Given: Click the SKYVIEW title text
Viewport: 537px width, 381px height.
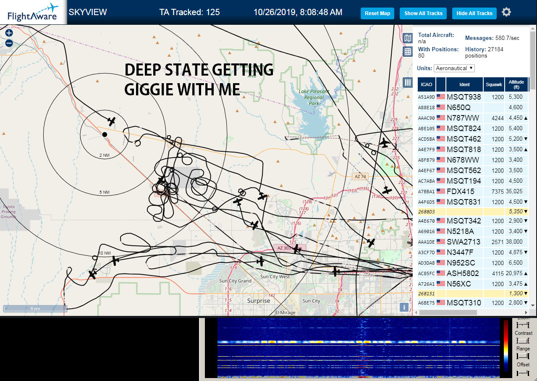Looking at the screenshot, I should 88,12.
